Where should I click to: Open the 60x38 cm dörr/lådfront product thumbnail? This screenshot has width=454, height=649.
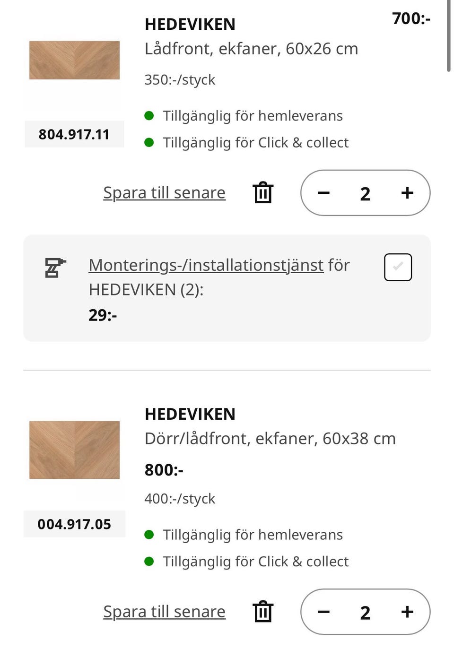pos(74,450)
